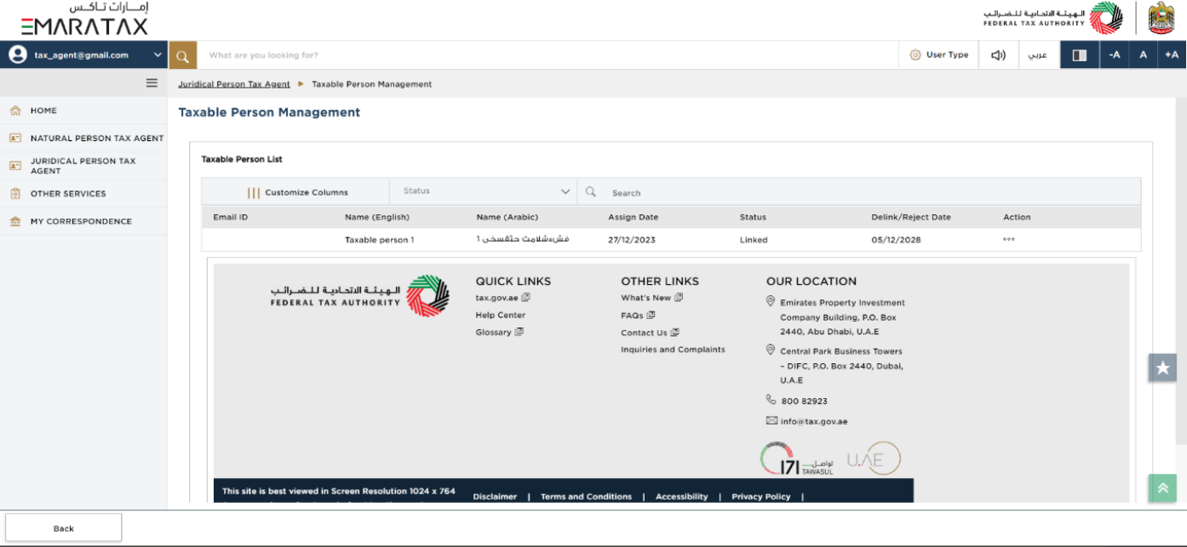Click the 05/12/2028 delink date cell
The image size is (1187, 547).
coord(896,240)
